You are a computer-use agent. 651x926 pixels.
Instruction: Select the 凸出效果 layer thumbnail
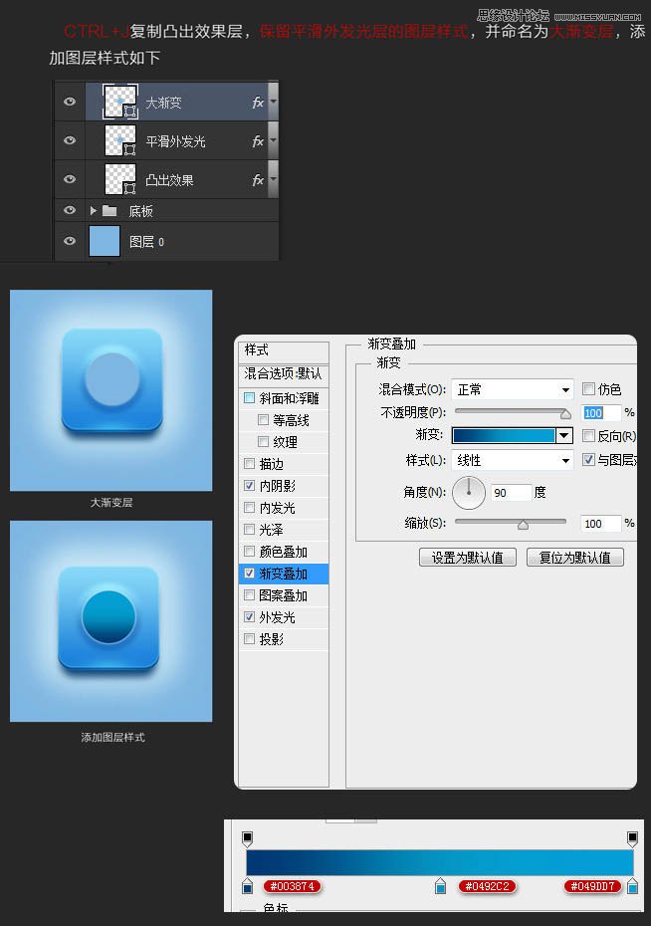[120, 179]
